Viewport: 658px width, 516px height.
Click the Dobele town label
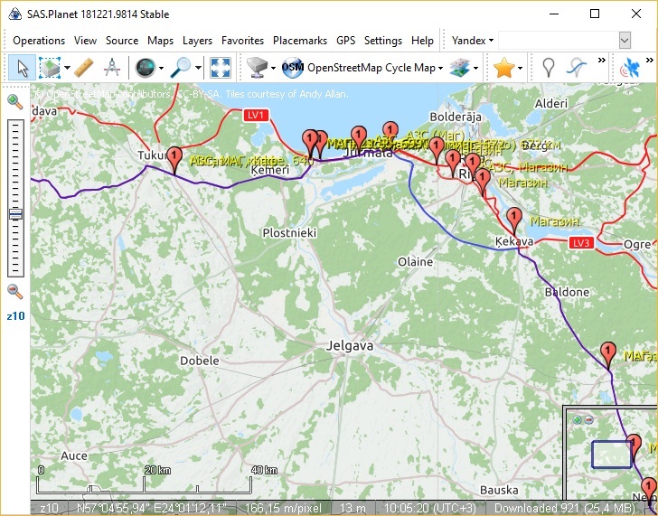tap(200, 361)
